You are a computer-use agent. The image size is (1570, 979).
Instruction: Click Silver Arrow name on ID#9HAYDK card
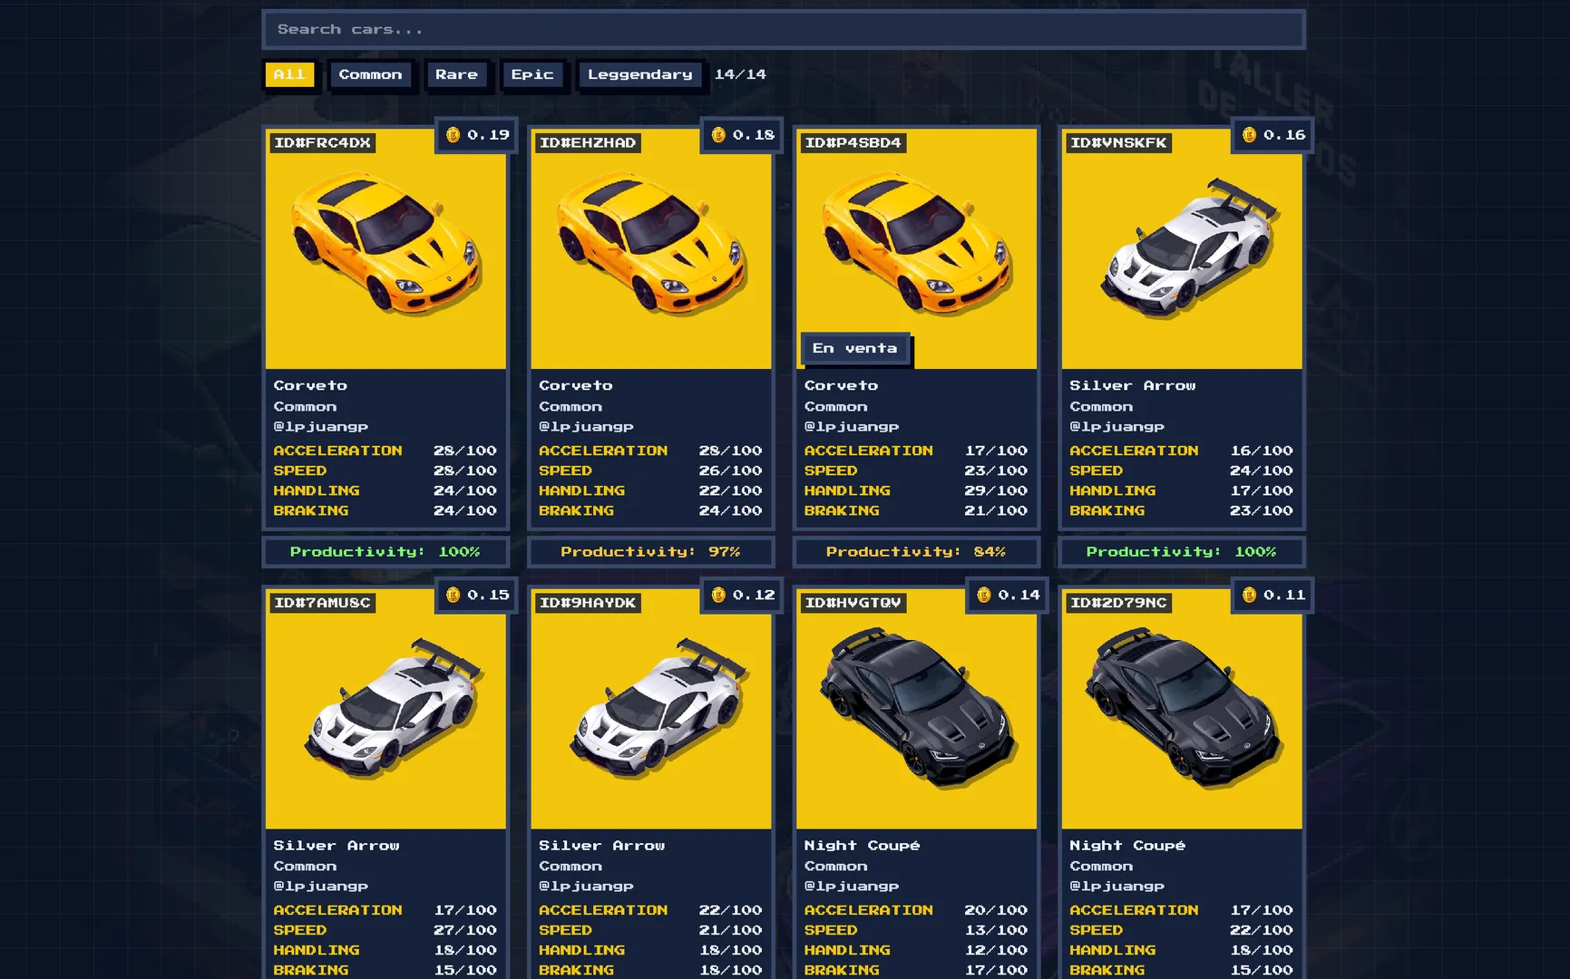coord(602,845)
